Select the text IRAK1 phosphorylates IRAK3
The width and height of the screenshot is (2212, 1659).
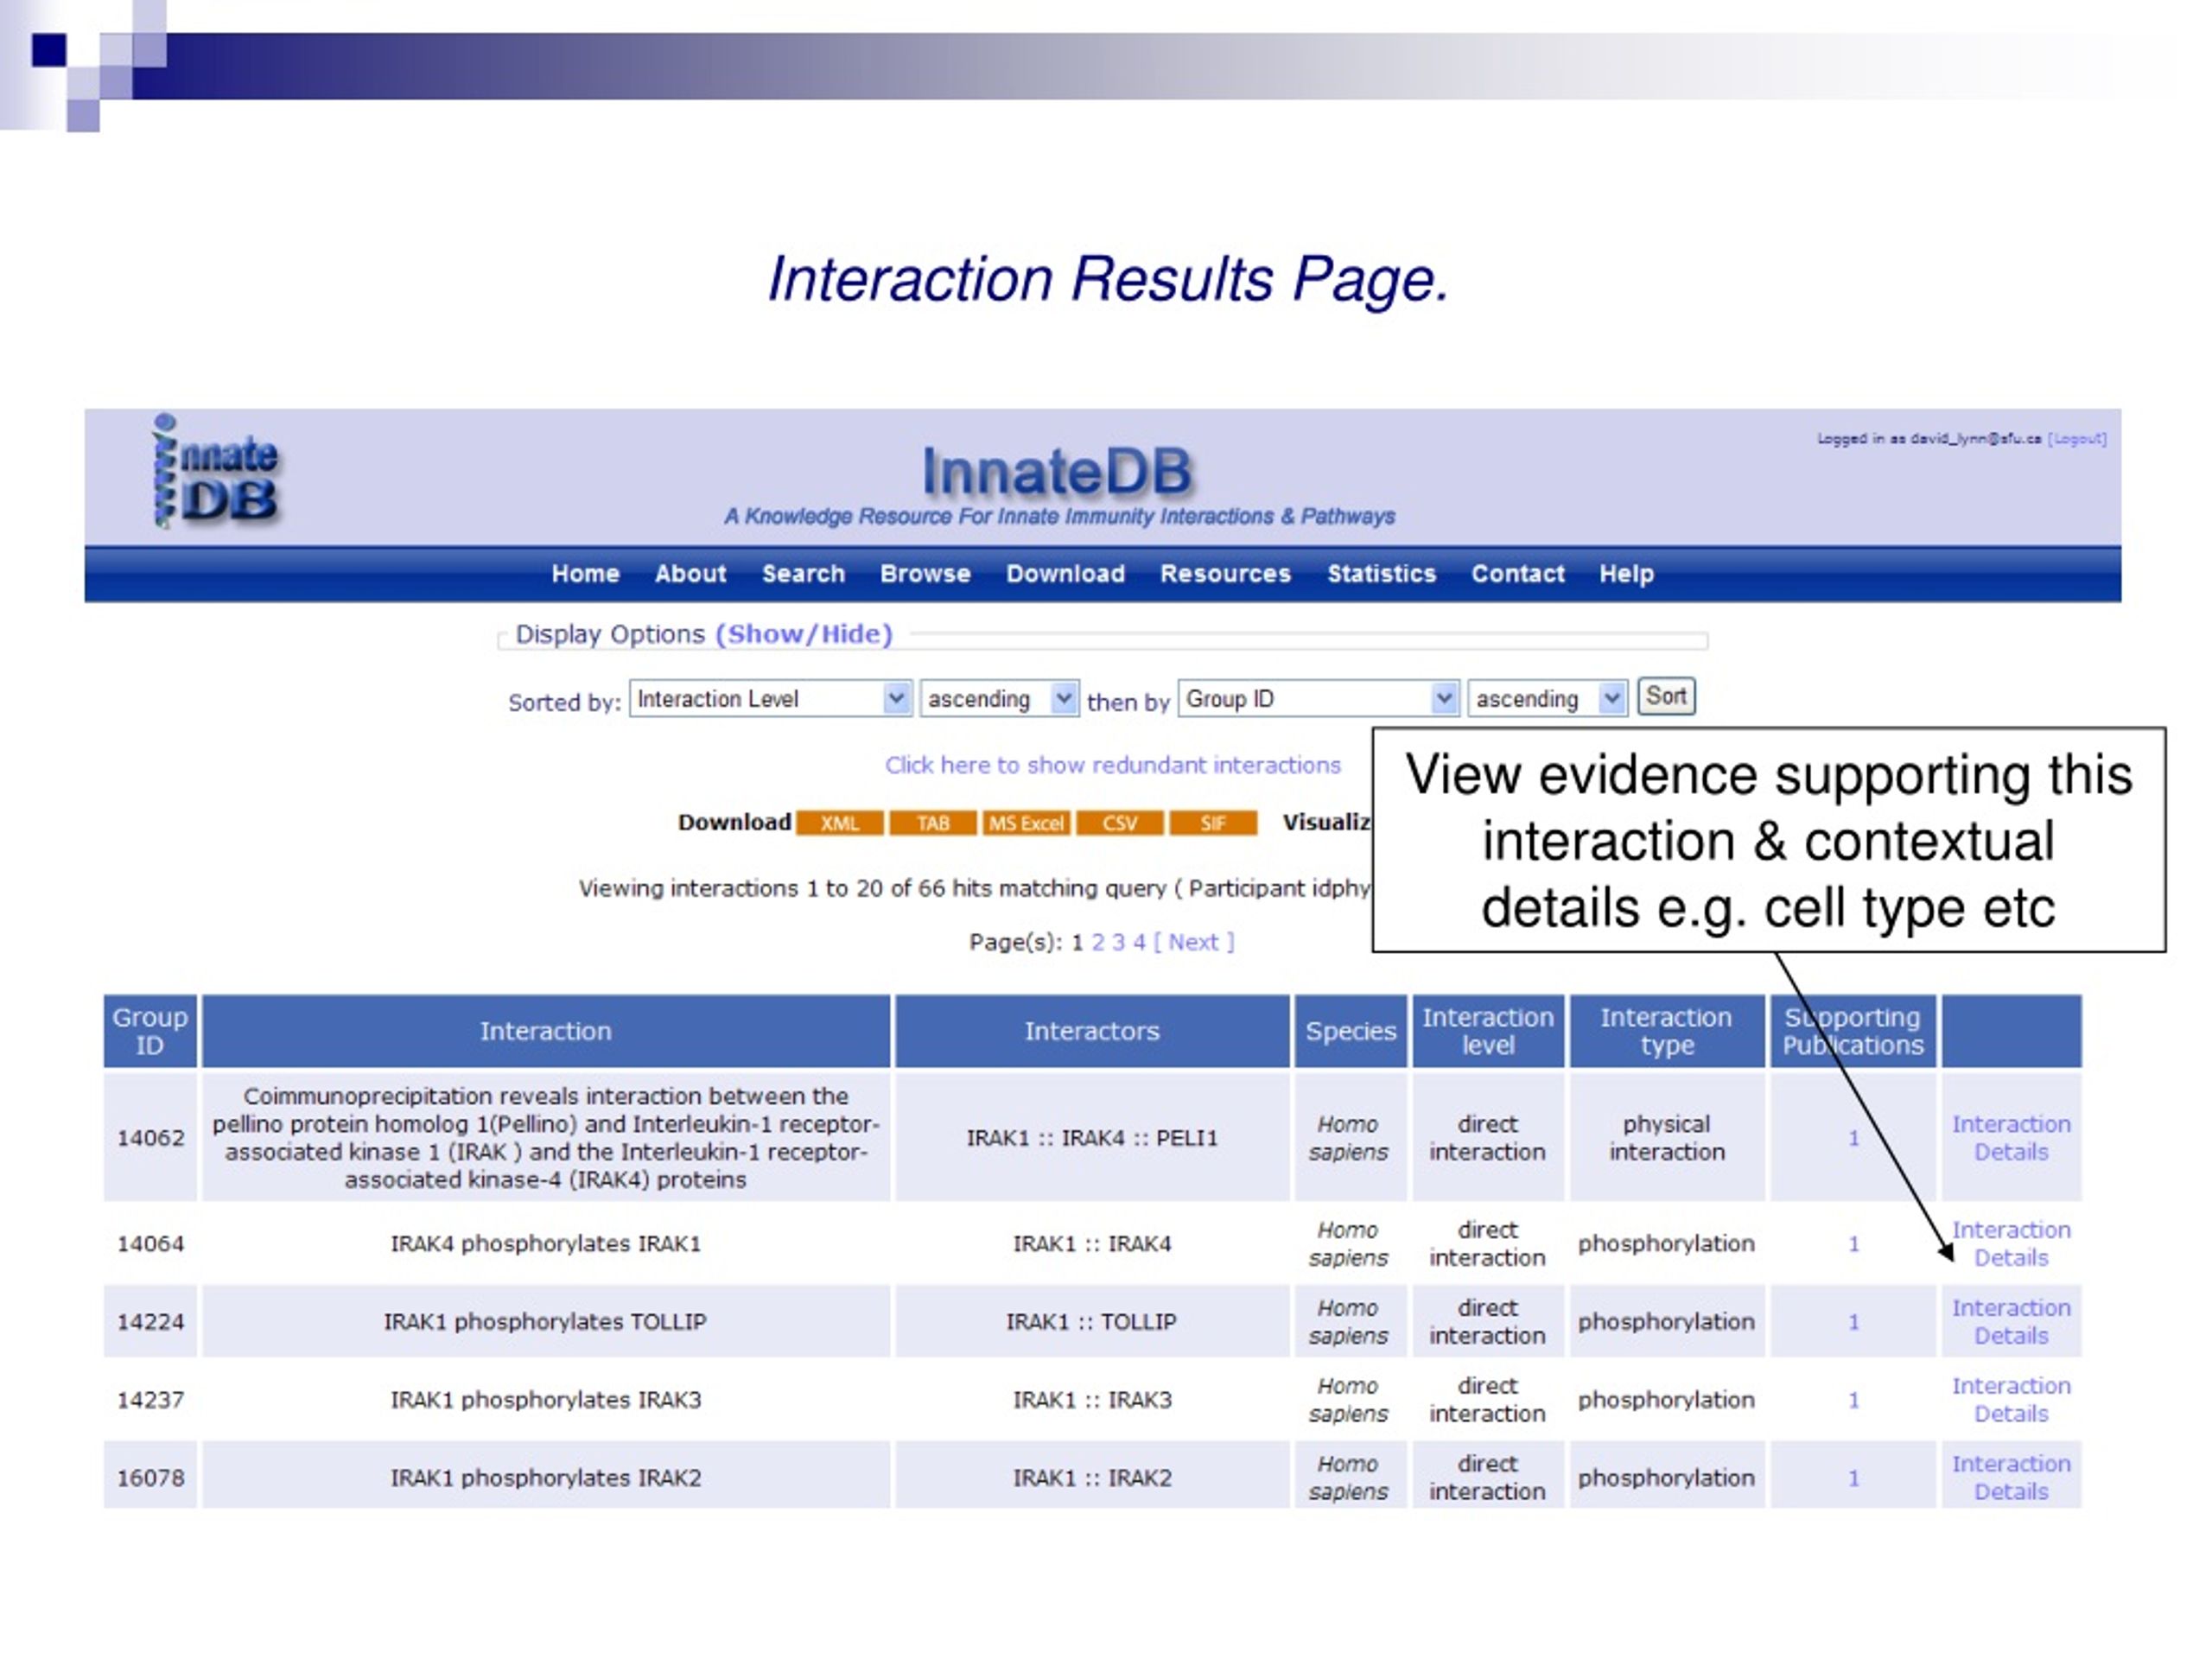click(546, 1400)
